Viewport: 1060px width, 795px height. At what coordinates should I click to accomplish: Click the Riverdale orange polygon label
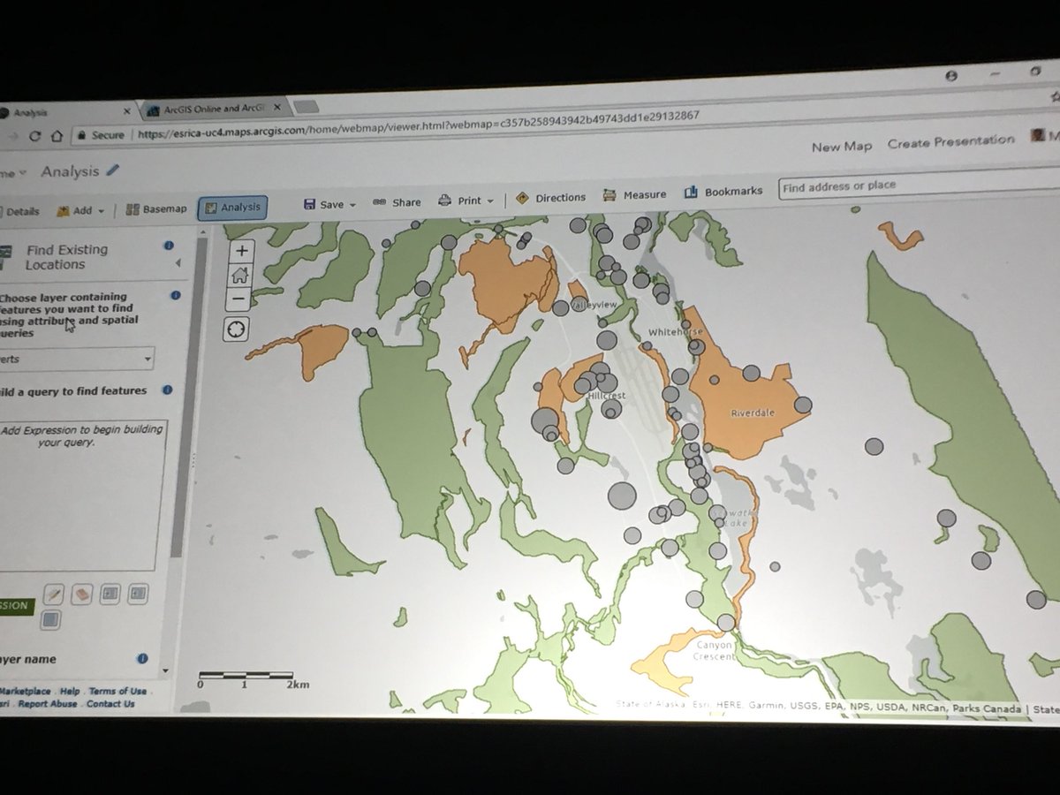click(752, 413)
